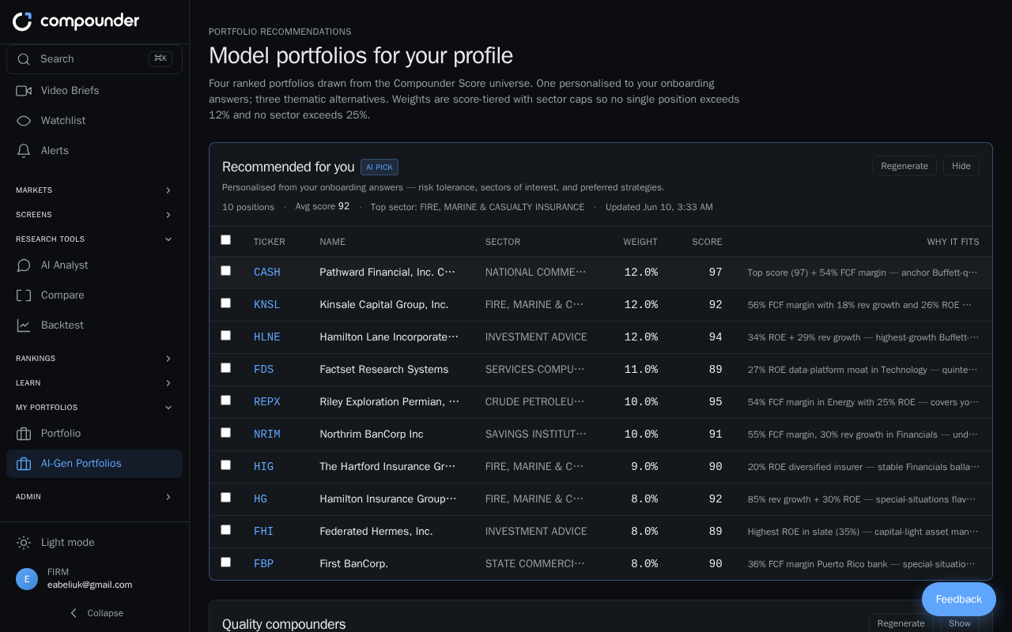Click the Portfolio briefcase icon
The width and height of the screenshot is (1012, 632).
tap(24, 434)
